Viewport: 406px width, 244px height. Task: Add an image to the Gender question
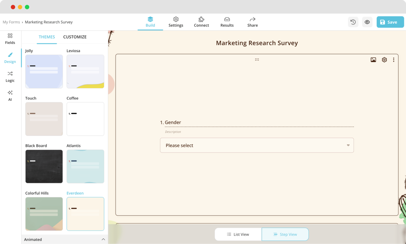point(373,59)
